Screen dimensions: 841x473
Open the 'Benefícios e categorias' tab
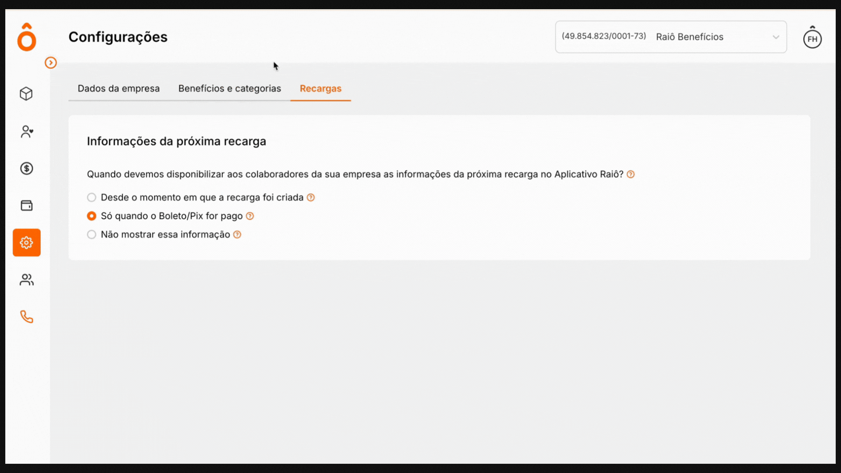pos(230,88)
